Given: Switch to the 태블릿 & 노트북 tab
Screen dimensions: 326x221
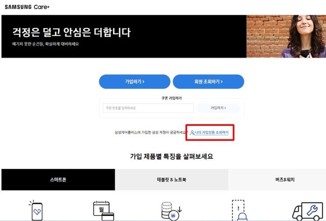Looking at the screenshot, I should (x=172, y=179).
